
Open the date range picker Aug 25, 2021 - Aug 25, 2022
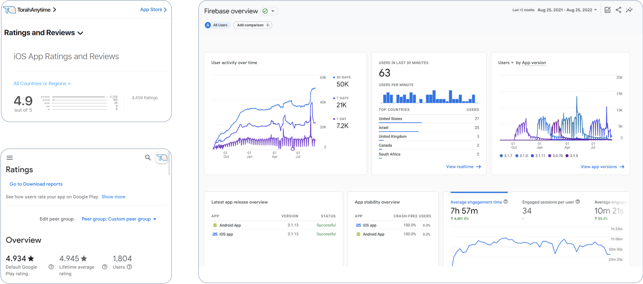(x=567, y=10)
